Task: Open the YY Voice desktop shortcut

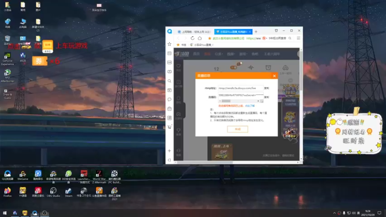Action: (23, 192)
